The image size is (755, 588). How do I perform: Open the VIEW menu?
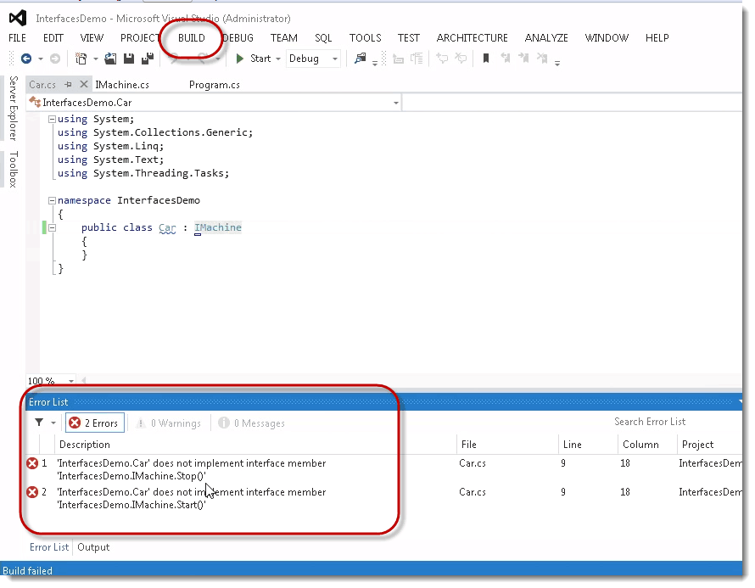[92, 38]
